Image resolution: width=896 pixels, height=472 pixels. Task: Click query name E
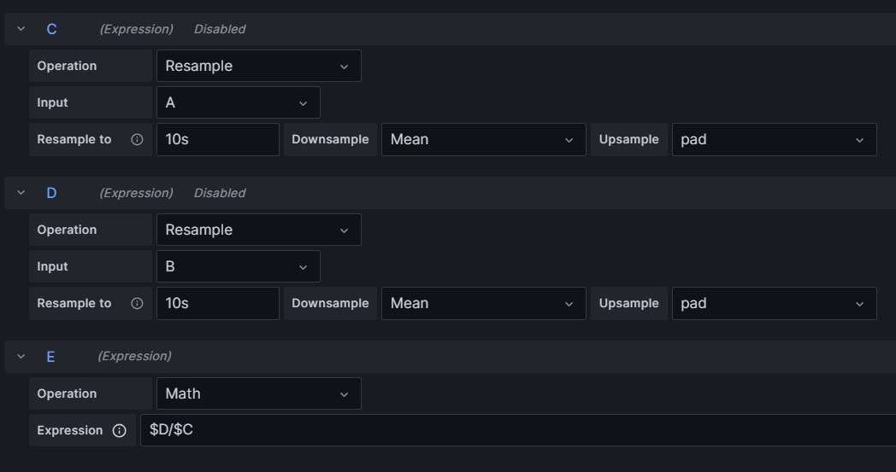(x=50, y=357)
